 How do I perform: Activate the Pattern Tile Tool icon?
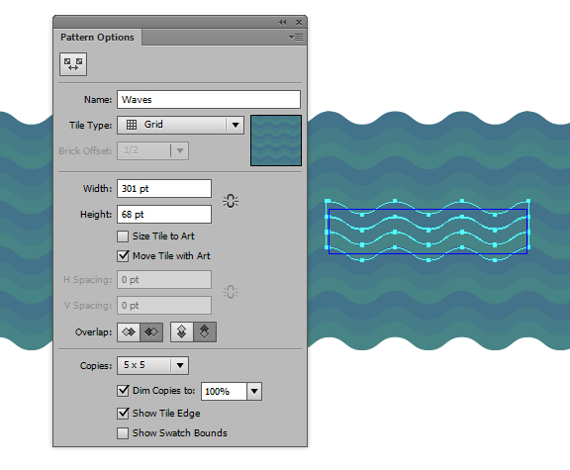(x=73, y=64)
